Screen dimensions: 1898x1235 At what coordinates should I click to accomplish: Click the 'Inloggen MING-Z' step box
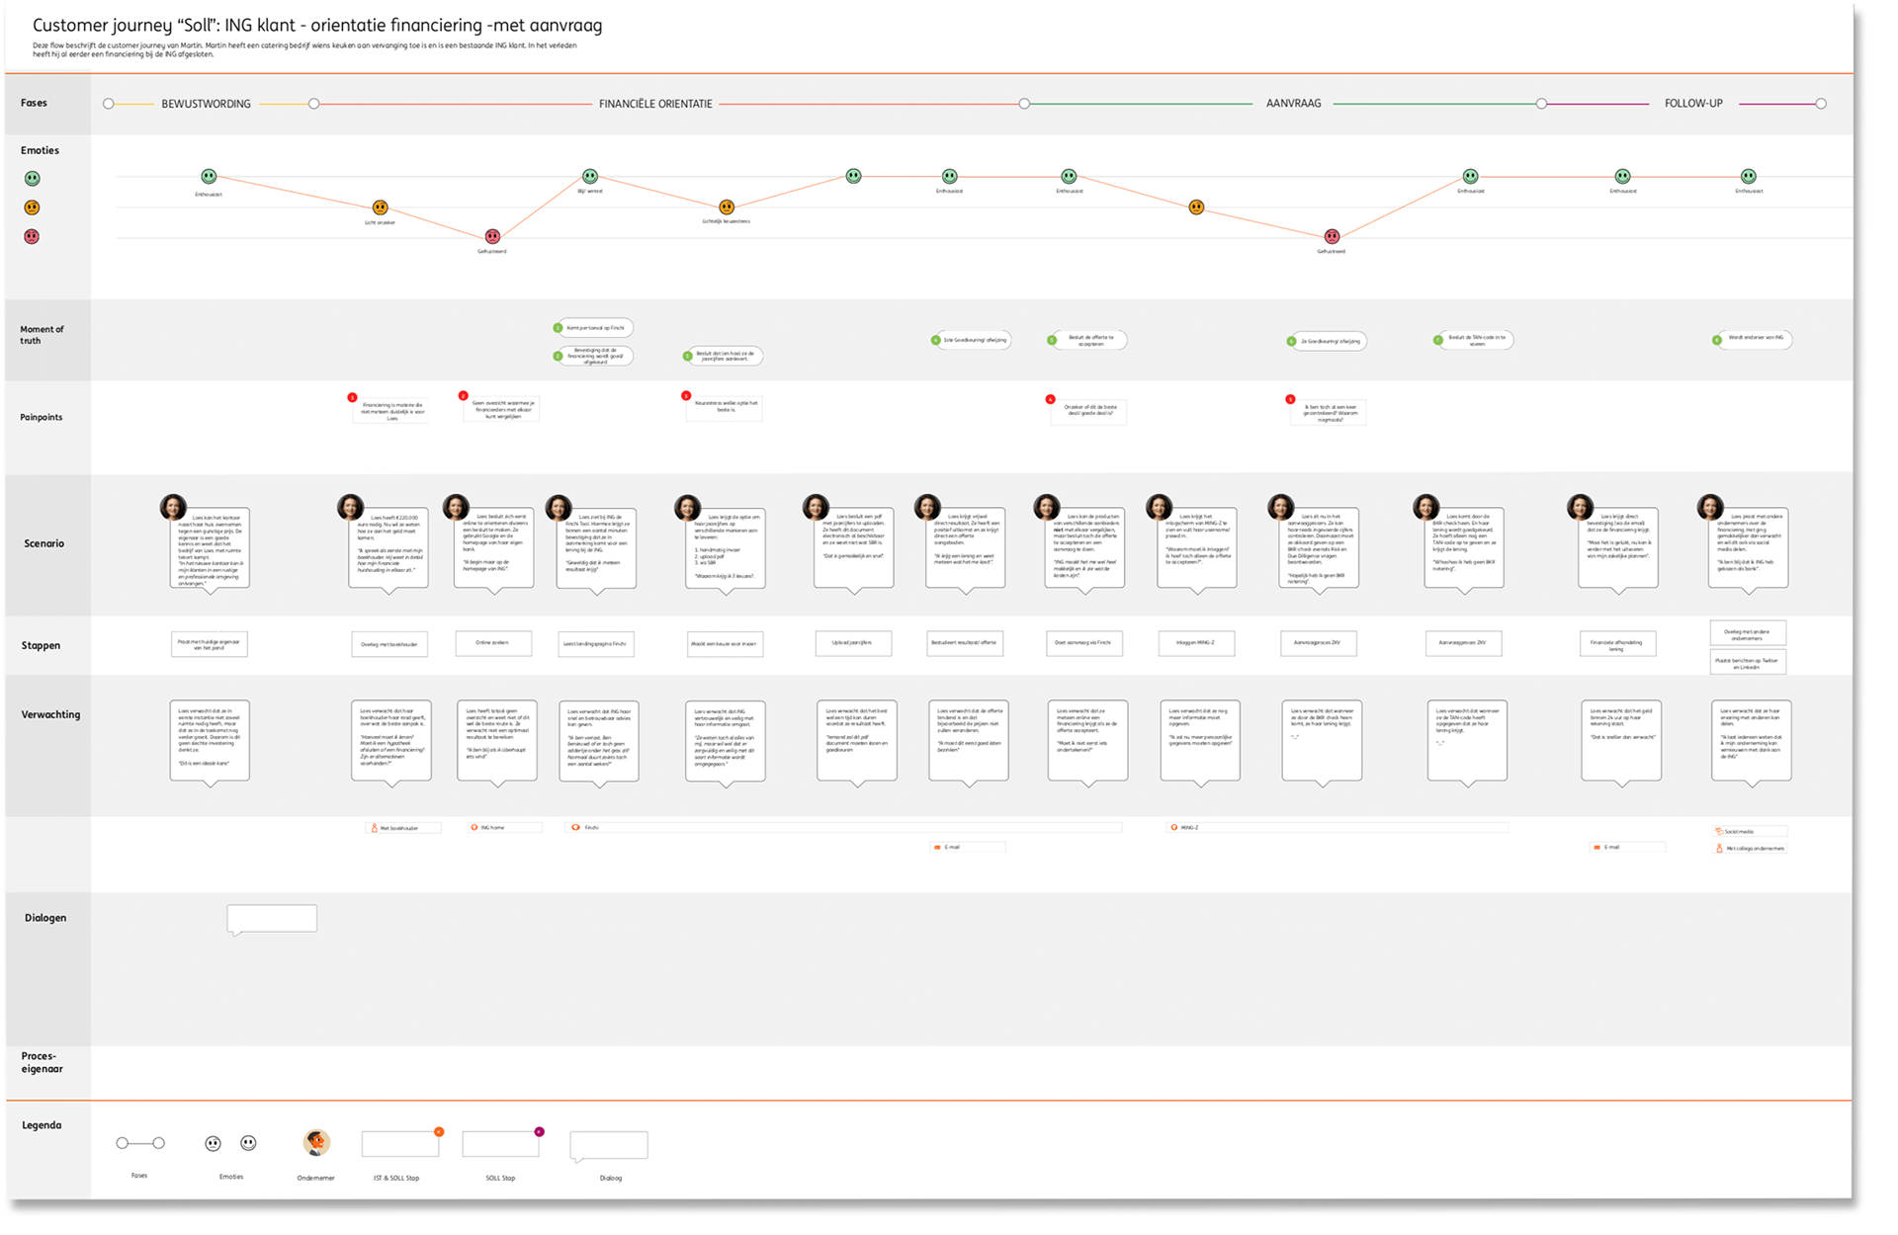(x=1196, y=643)
